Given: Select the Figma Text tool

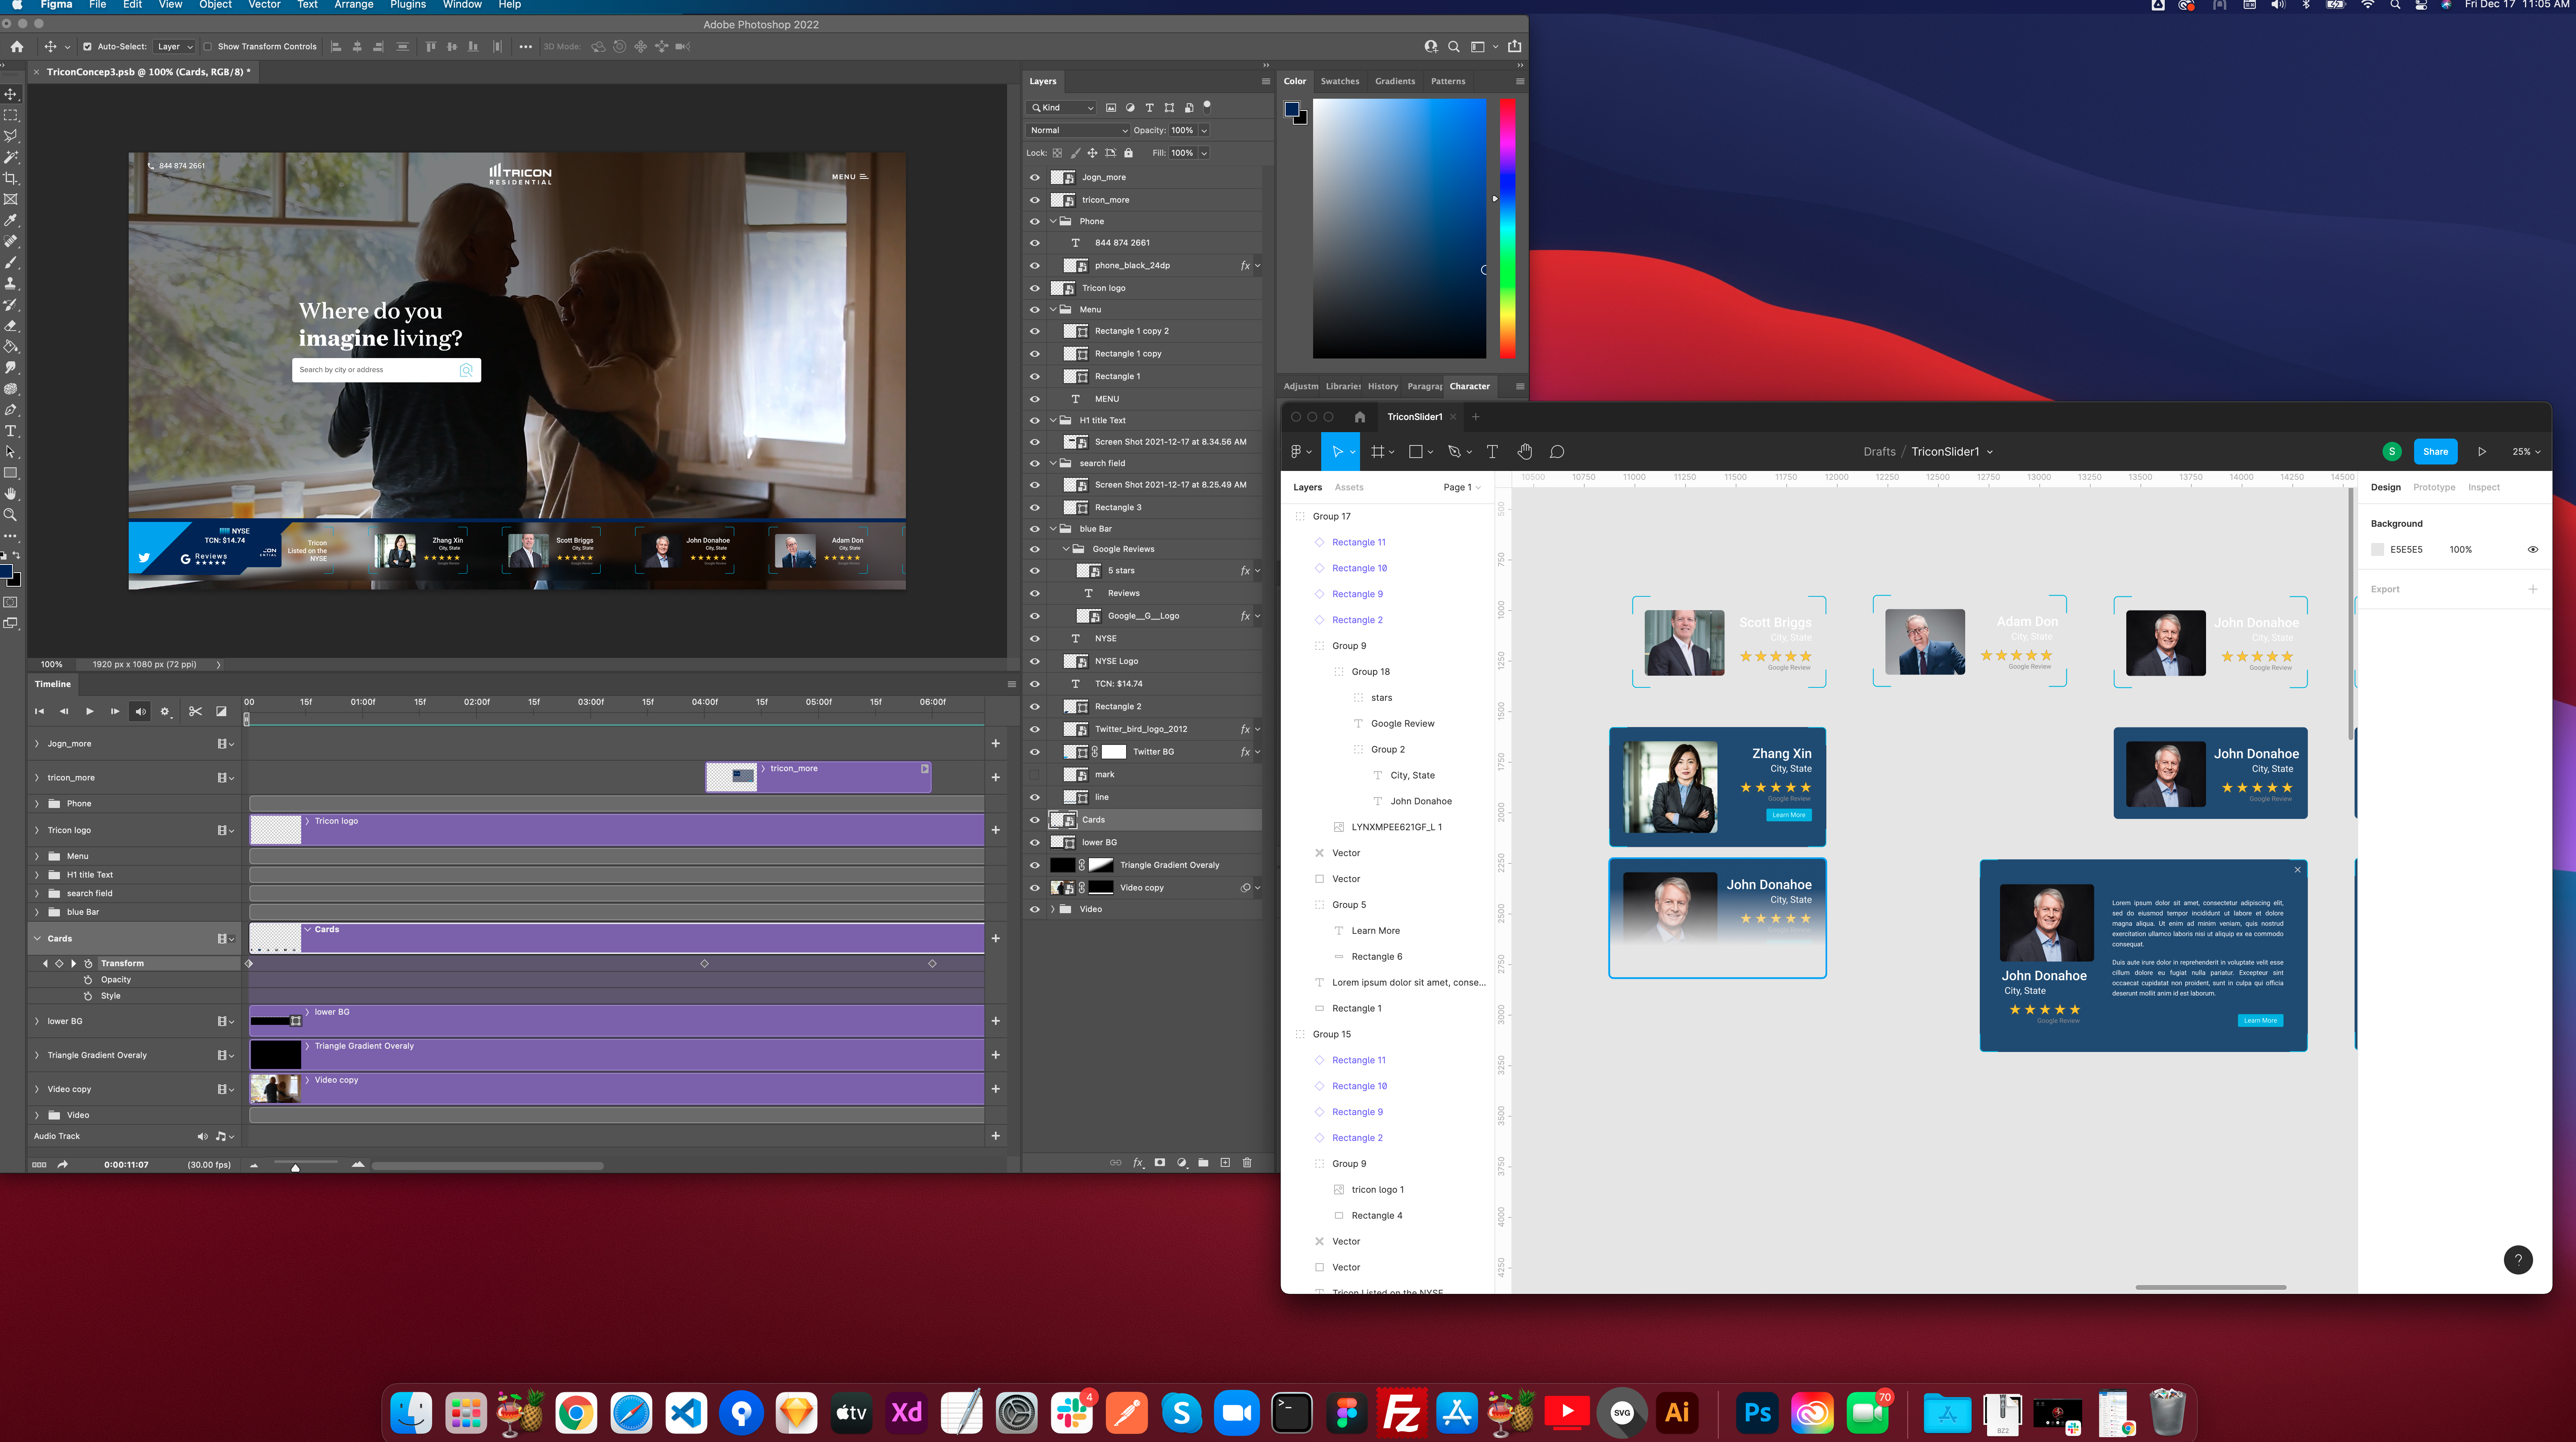Looking at the screenshot, I should coord(1492,452).
